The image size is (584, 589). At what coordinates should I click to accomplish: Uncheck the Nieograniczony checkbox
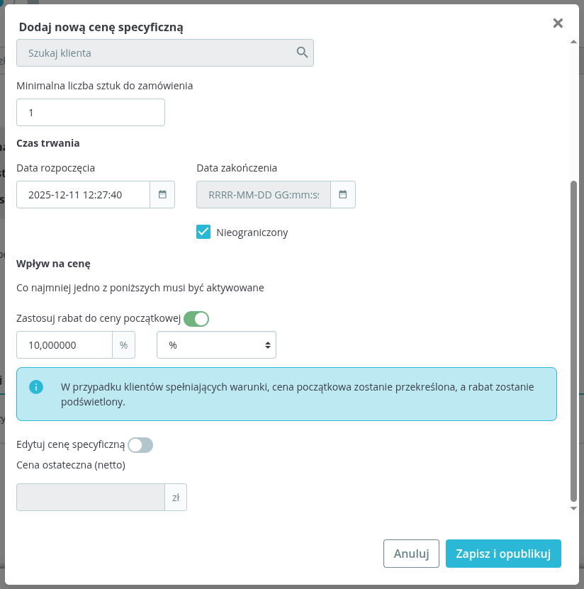pyautogui.click(x=203, y=232)
